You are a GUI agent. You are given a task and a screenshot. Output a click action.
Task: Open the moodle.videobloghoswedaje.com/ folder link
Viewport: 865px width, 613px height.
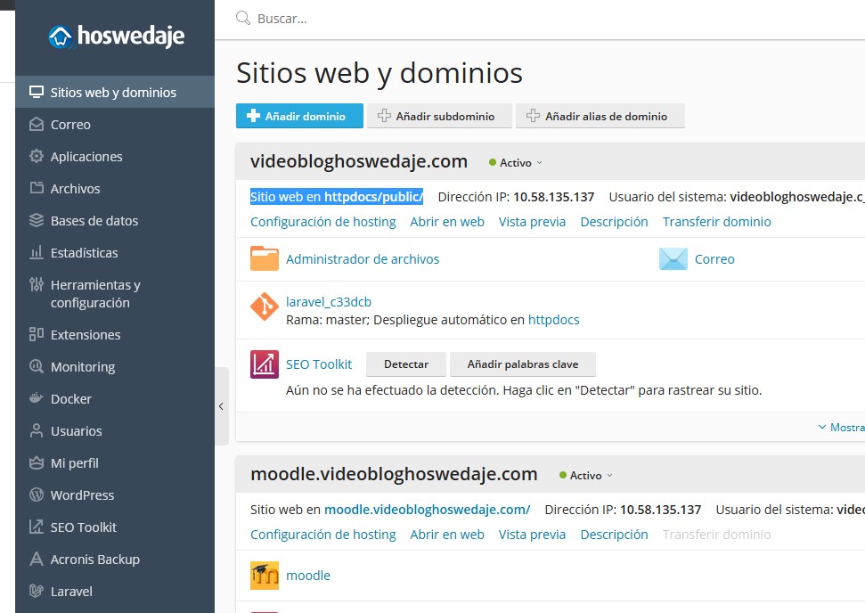(x=428, y=510)
